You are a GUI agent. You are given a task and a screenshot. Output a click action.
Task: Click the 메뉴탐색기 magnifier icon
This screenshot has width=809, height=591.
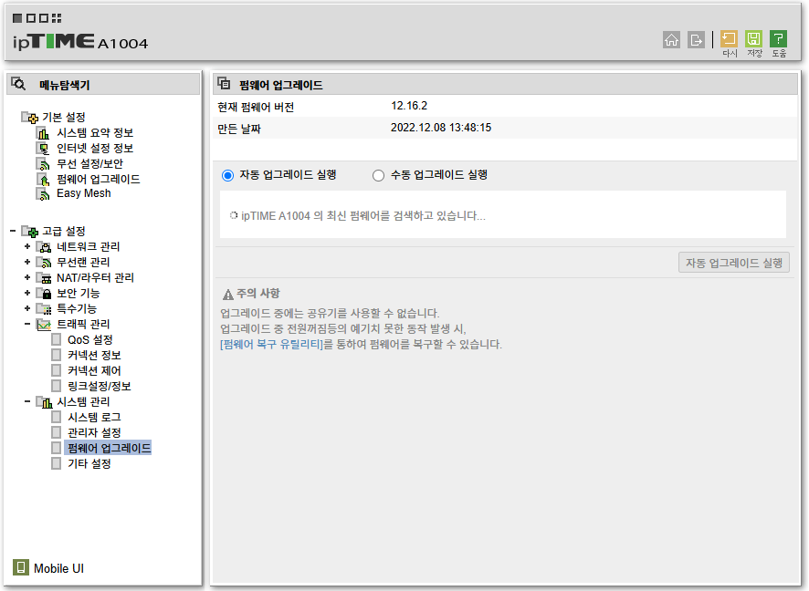tap(18, 84)
